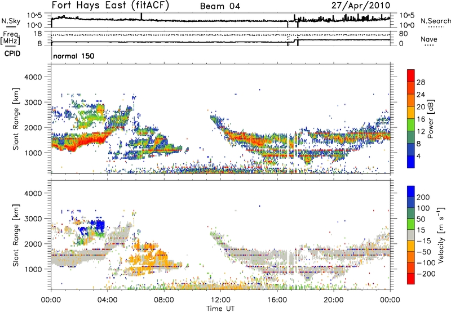Select the '16:00' time tick label
The width and height of the screenshot is (451, 312).
[x=277, y=300]
